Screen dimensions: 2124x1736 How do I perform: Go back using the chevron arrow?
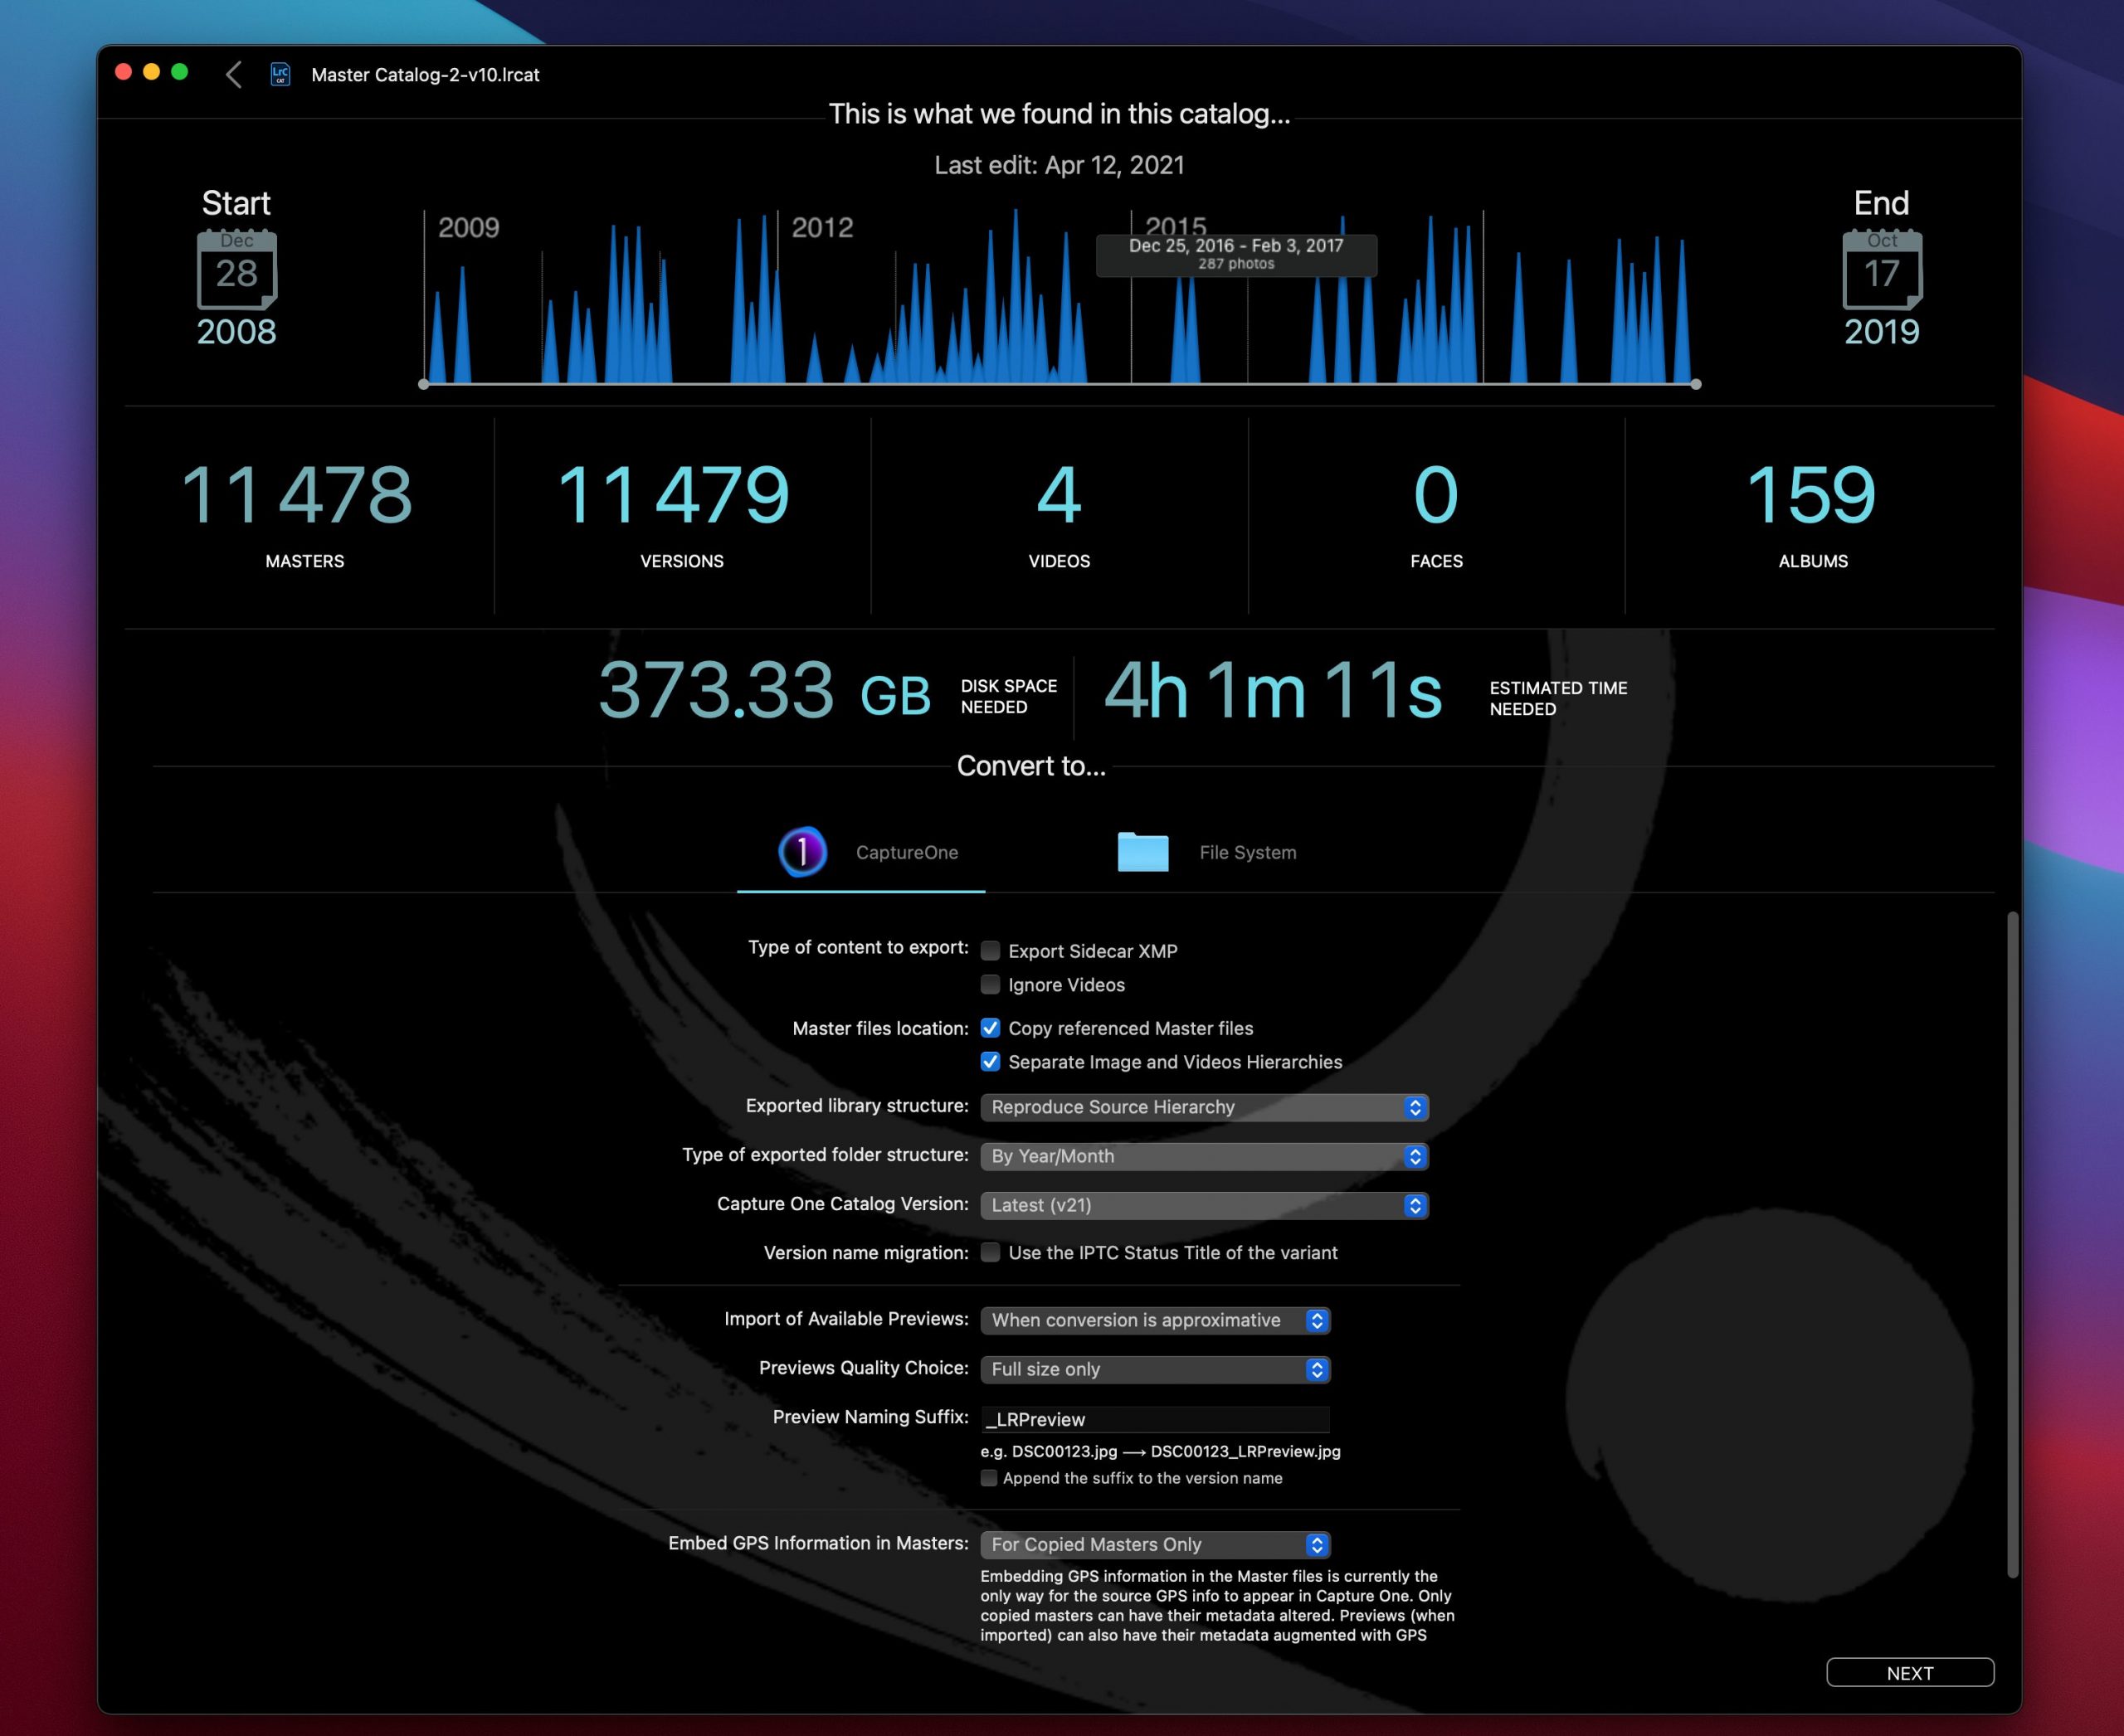(234, 75)
